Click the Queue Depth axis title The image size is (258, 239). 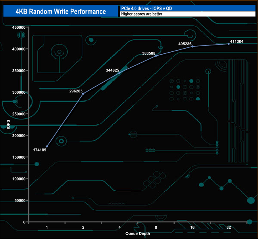[138, 233]
